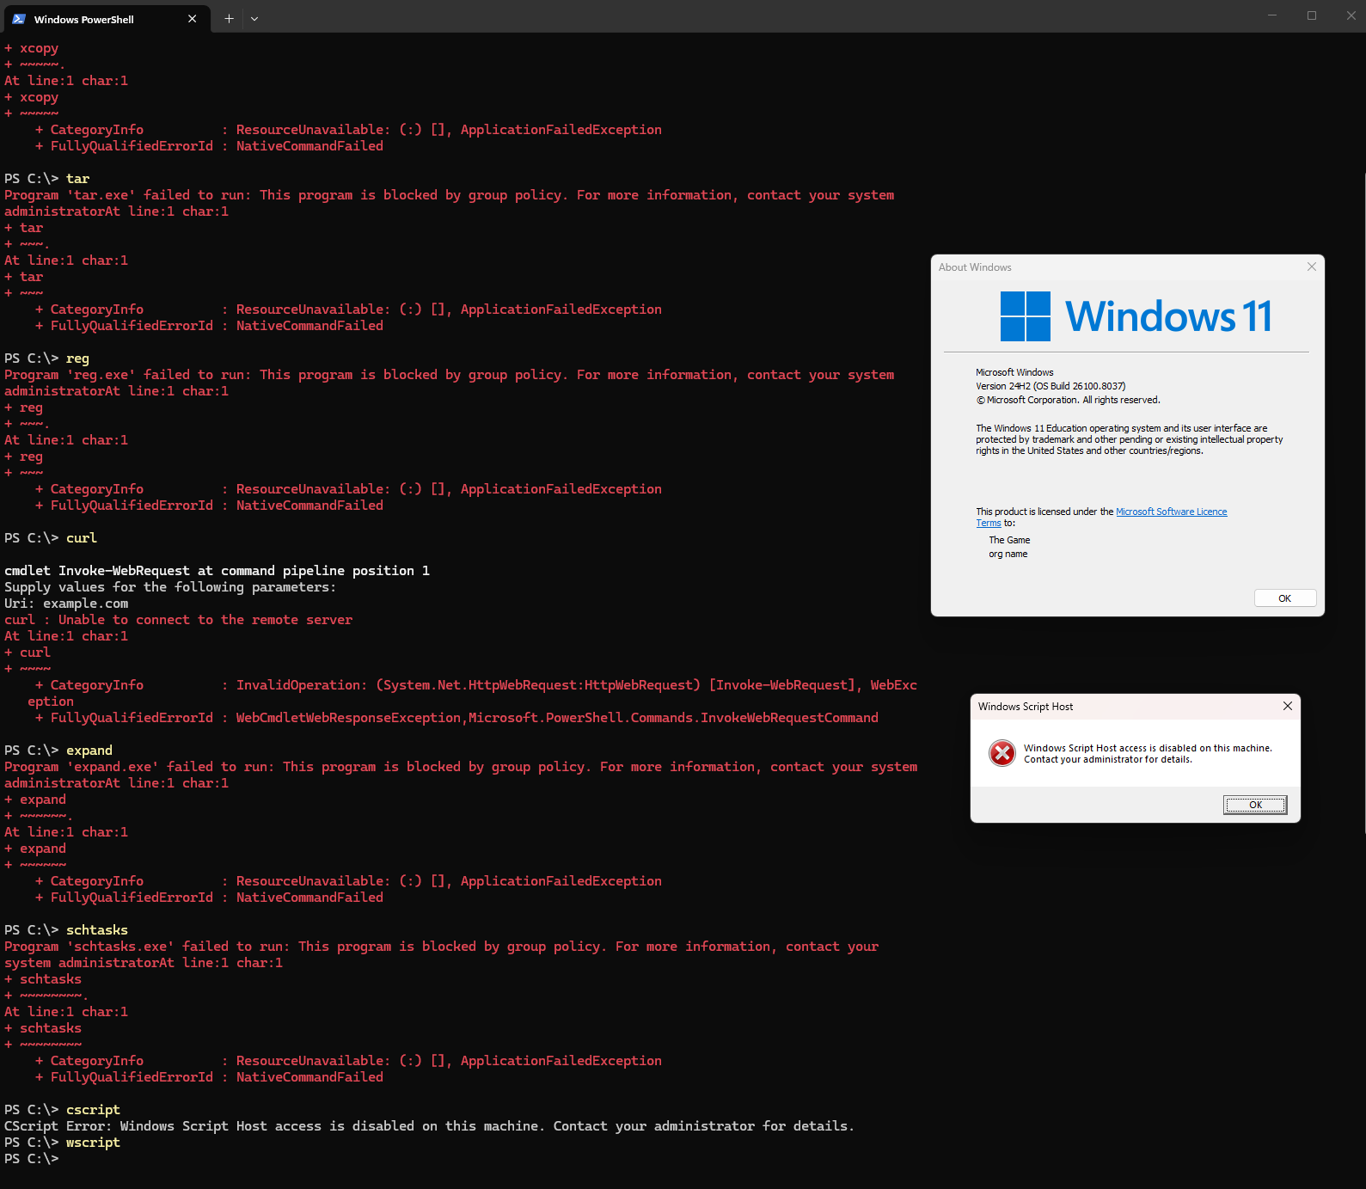Click the "Windows Script Host access is disabled" dialog message

pos(1148,754)
